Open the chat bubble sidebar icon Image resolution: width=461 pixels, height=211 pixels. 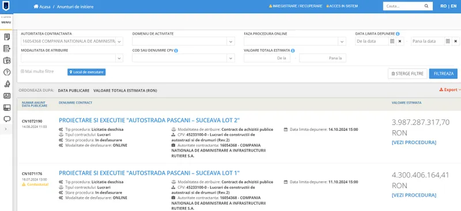point(7,119)
